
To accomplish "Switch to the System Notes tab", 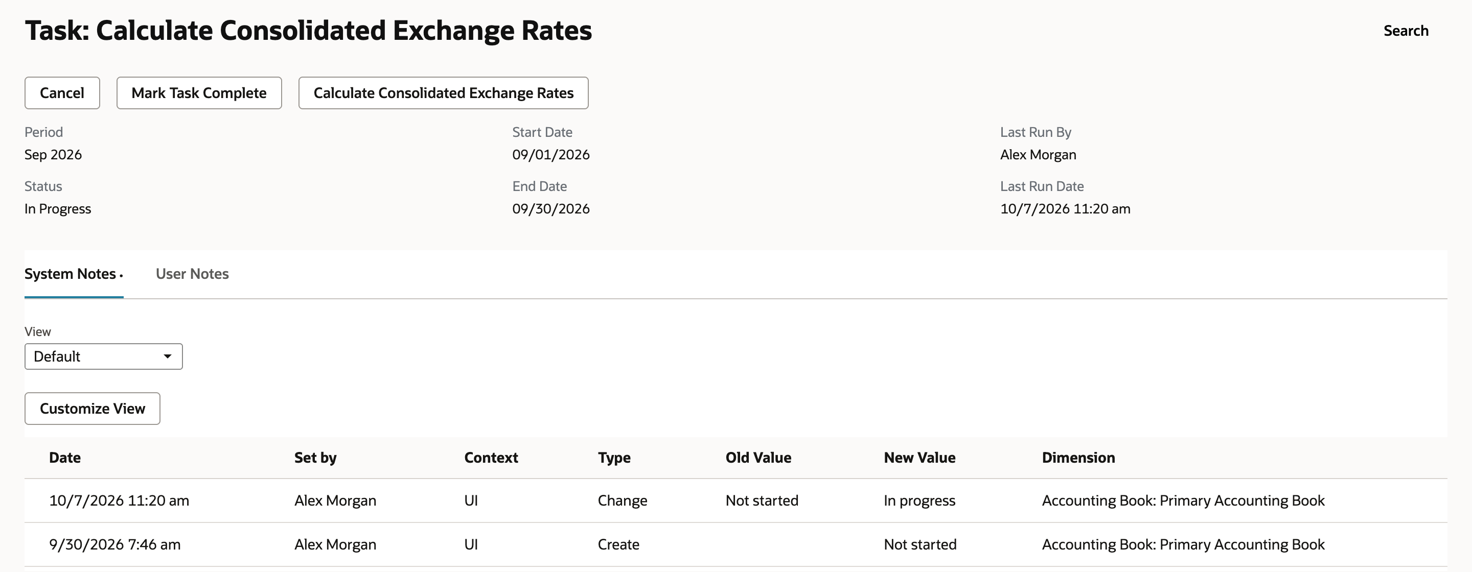I will 74,274.
